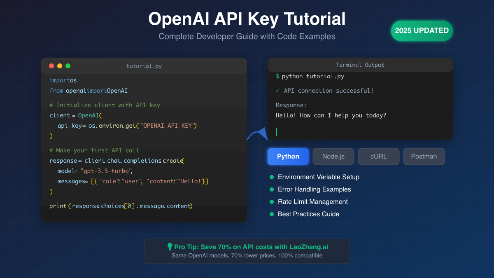Click the 2025 UPDATED badge
The width and height of the screenshot is (494, 278).
pos(422,30)
